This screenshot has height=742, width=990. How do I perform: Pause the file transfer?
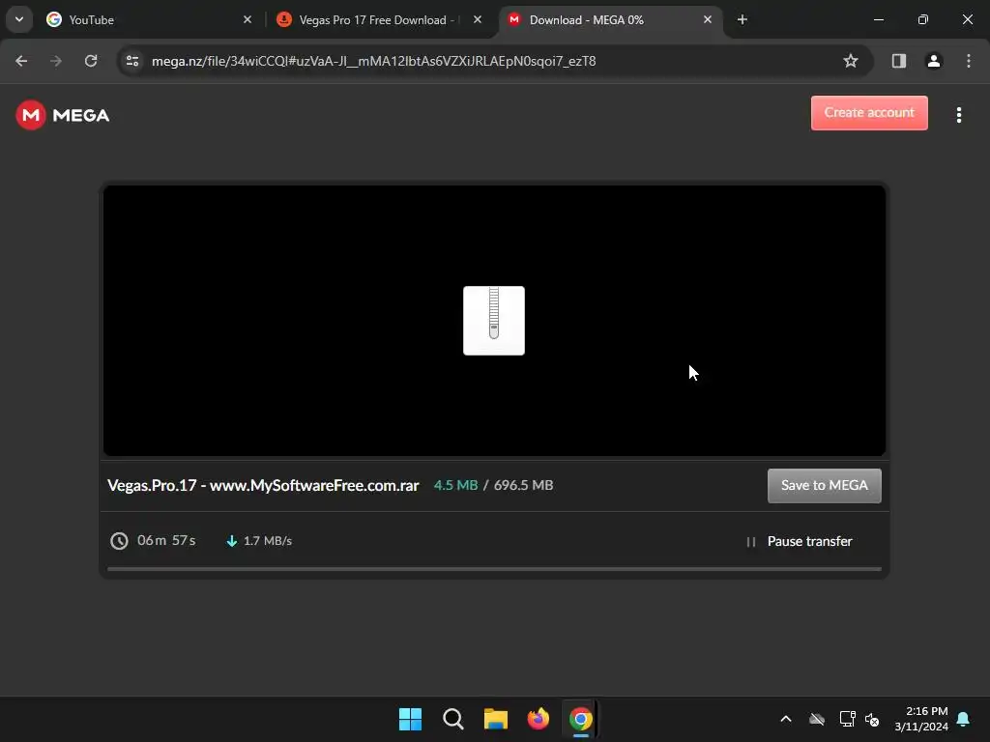point(800,541)
